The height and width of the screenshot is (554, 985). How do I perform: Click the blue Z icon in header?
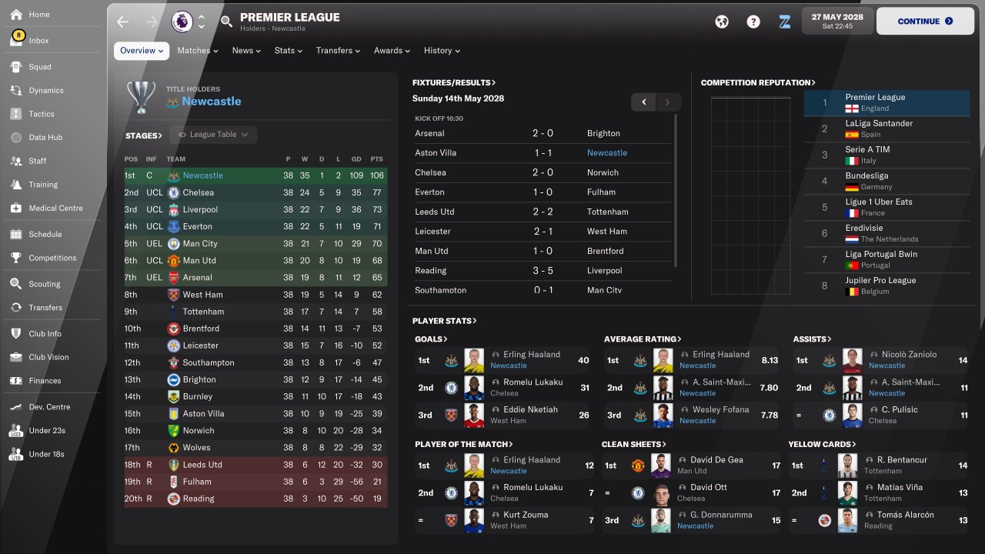tap(784, 22)
